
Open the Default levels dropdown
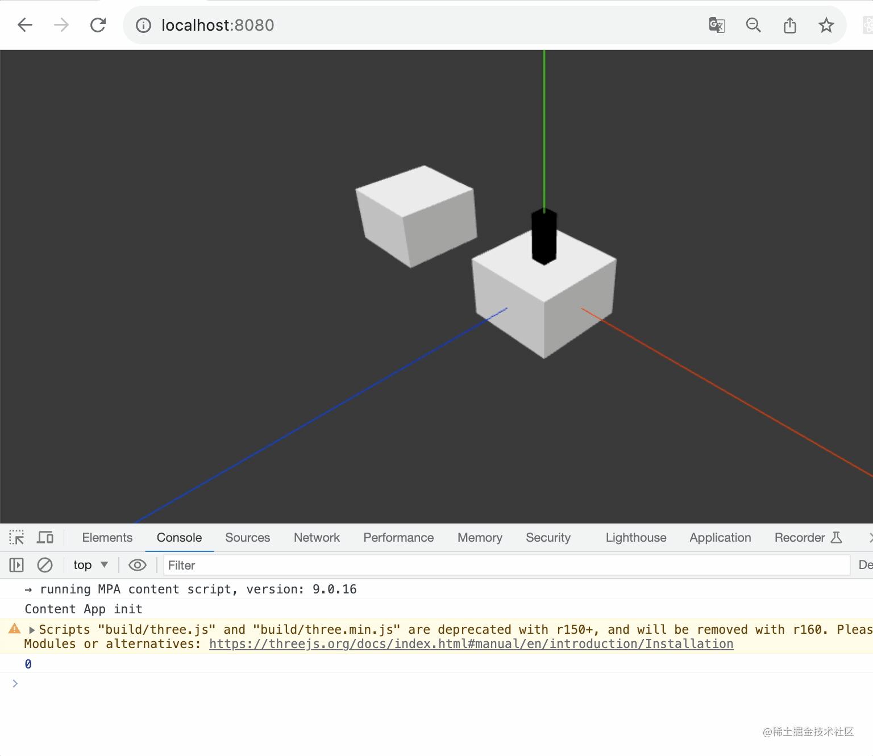tap(864, 564)
